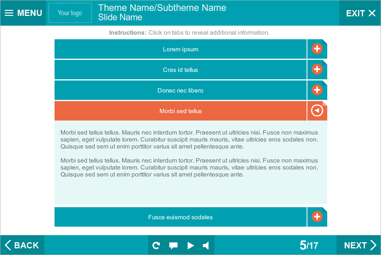Select the Lorem ipsum tab
Screen dimensions: 381x255
[x=180, y=49]
